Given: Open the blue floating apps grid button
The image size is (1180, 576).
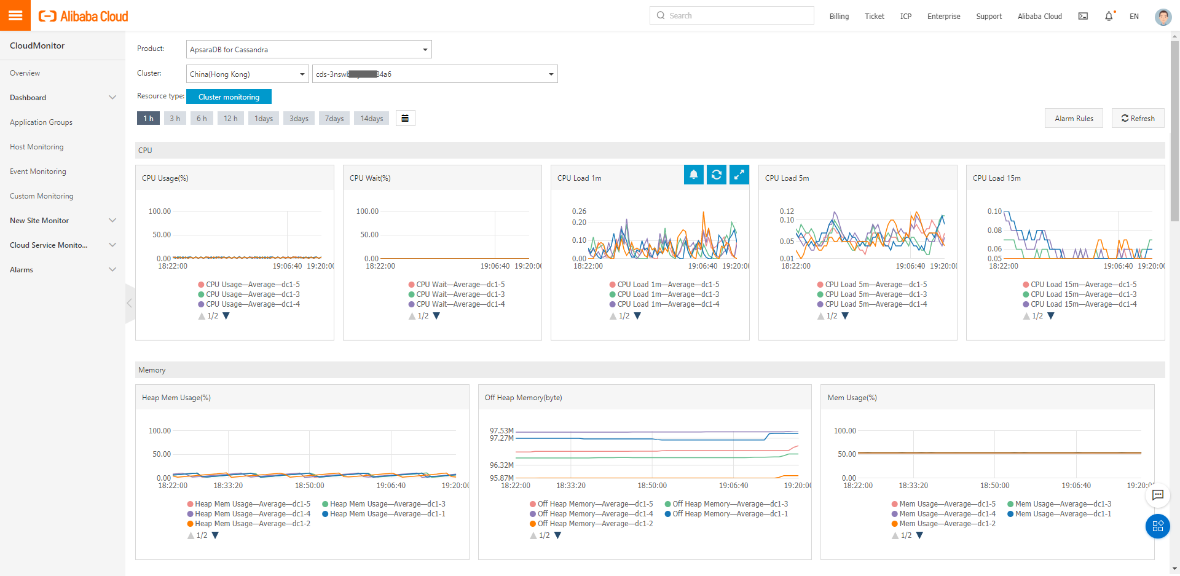Looking at the screenshot, I should point(1158,526).
